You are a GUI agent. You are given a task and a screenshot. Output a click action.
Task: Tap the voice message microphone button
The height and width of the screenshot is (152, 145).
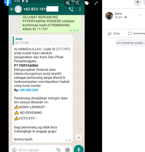coord(79,149)
